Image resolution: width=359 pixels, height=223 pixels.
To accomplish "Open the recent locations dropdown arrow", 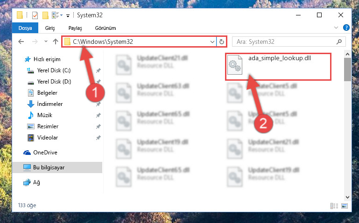I will point(46,42).
